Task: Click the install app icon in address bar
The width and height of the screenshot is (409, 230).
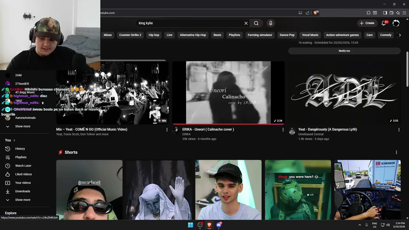Action: (300, 13)
